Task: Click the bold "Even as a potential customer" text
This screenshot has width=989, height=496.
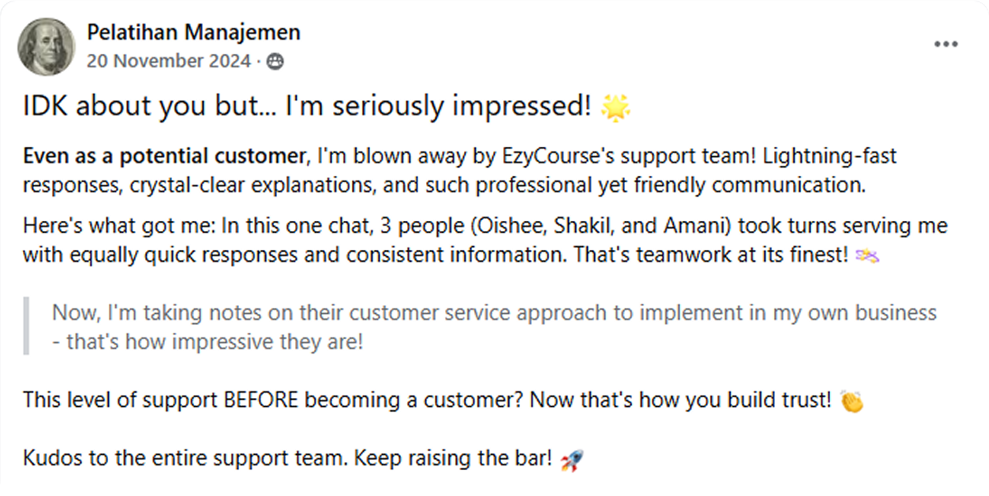Action: (164, 156)
